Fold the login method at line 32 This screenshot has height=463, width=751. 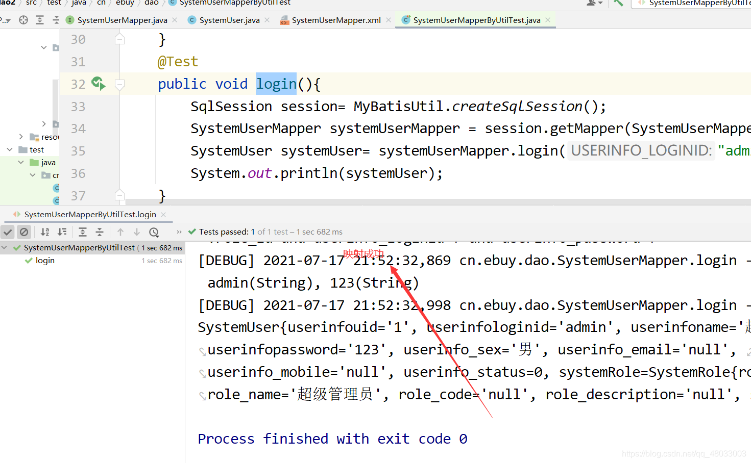point(120,85)
